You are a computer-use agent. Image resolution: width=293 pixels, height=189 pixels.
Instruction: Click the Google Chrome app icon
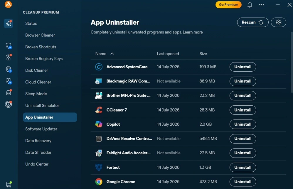click(99, 182)
